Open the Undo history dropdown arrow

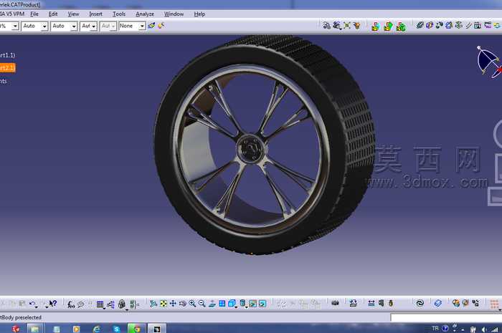click(x=36, y=307)
